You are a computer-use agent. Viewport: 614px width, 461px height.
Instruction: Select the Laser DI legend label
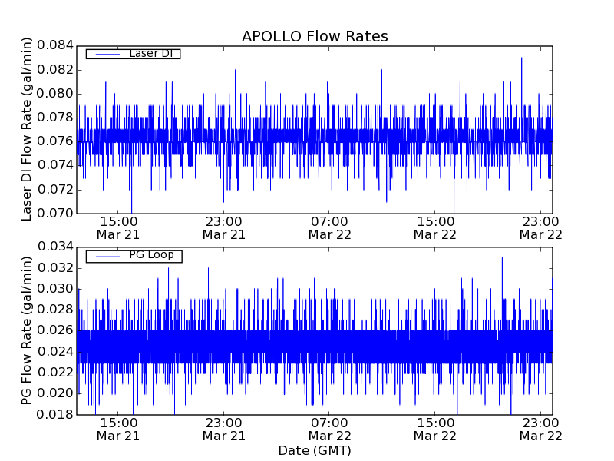[x=150, y=53]
